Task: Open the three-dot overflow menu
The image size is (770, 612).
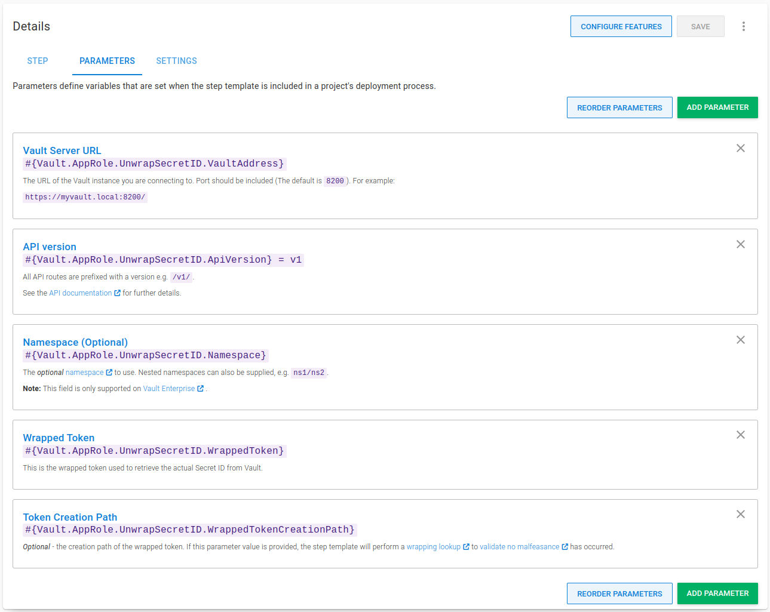Action: pos(743,26)
